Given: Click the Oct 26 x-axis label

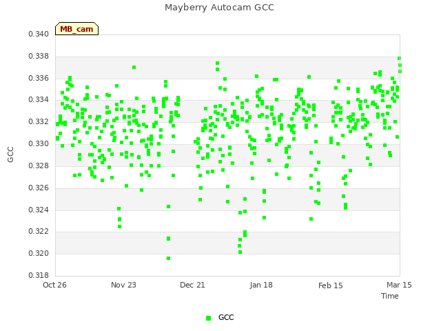Looking at the screenshot, I should (x=54, y=285).
